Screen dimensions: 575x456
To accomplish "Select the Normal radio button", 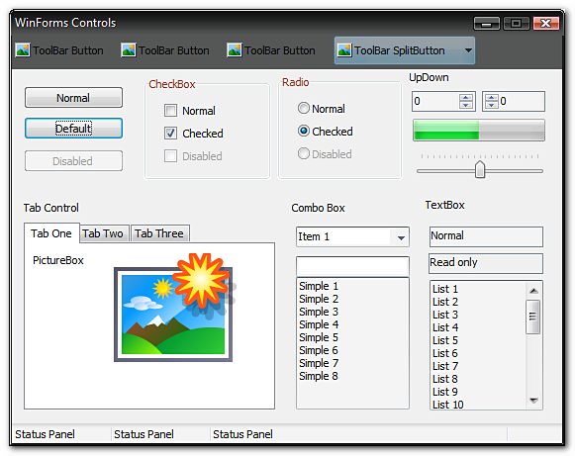I will 304,108.
